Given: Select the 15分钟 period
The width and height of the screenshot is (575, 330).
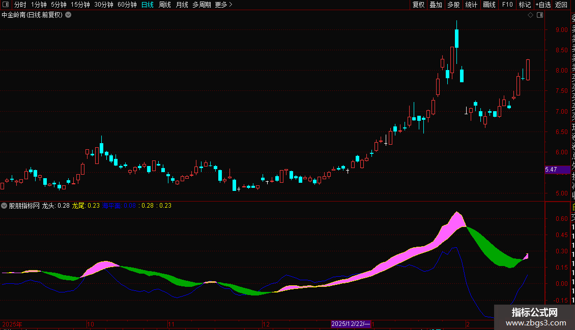Looking at the screenshot, I should tap(80, 5).
